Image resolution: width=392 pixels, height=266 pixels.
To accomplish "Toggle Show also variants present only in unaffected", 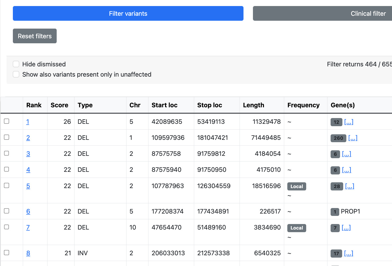I will pyautogui.click(x=16, y=74).
